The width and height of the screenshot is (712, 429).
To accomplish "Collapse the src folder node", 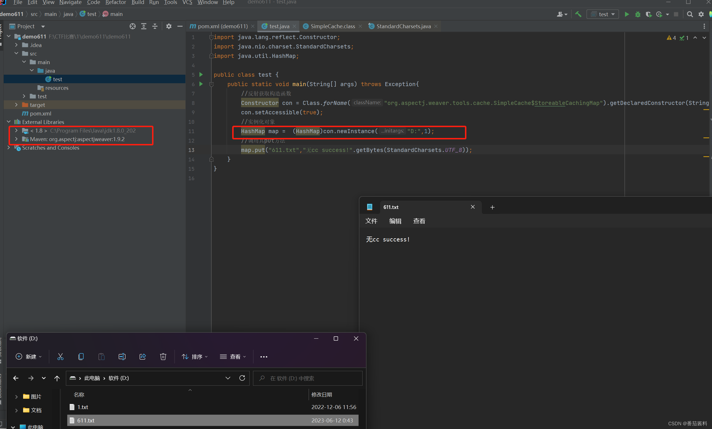I will (x=17, y=53).
